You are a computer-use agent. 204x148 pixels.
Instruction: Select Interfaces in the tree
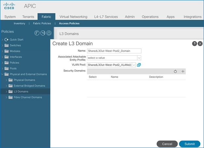(16, 57)
